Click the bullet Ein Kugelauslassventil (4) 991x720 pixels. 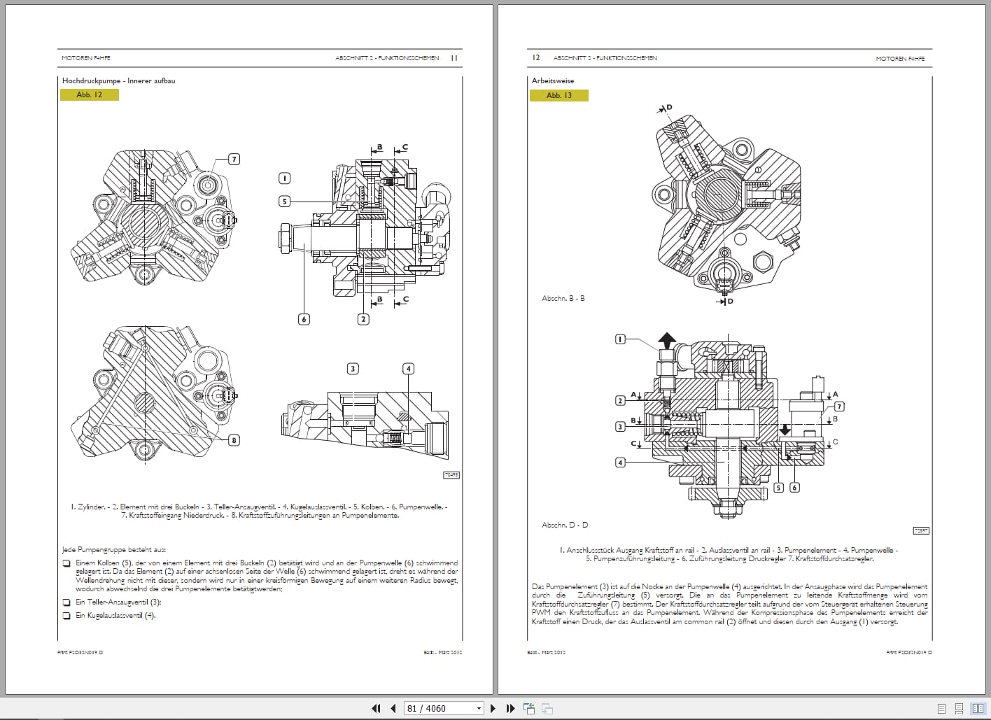[115, 616]
